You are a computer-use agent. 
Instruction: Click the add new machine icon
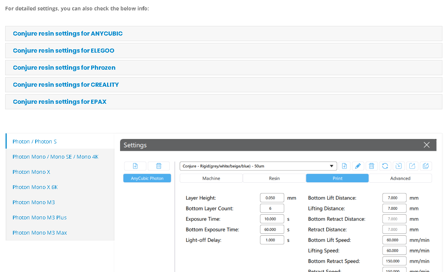[x=135, y=166]
